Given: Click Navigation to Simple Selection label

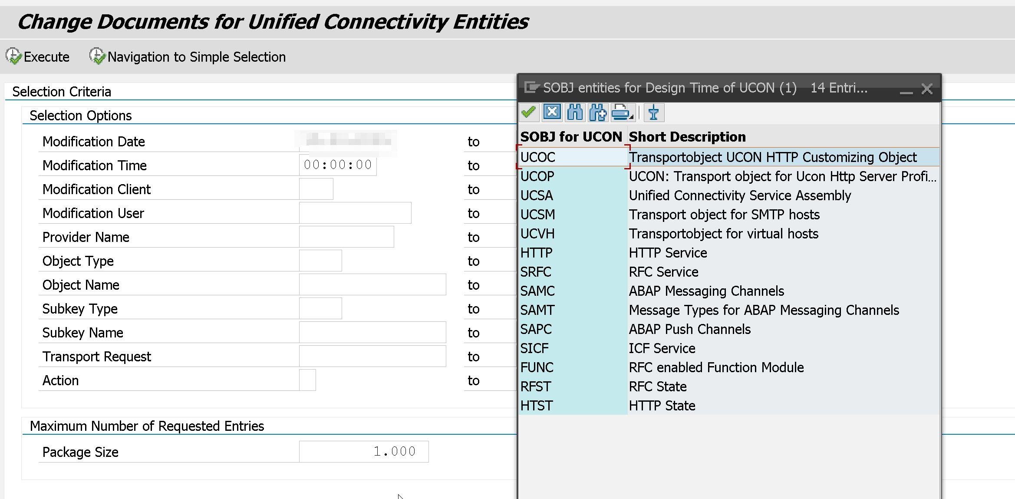Looking at the screenshot, I should tap(197, 57).
